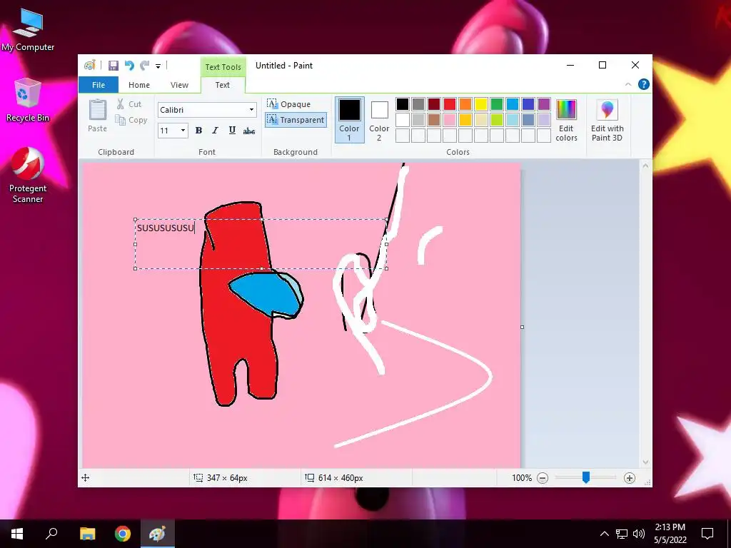731x548 pixels.
Task: Redo with the quick access arrow
Action: pos(145,66)
